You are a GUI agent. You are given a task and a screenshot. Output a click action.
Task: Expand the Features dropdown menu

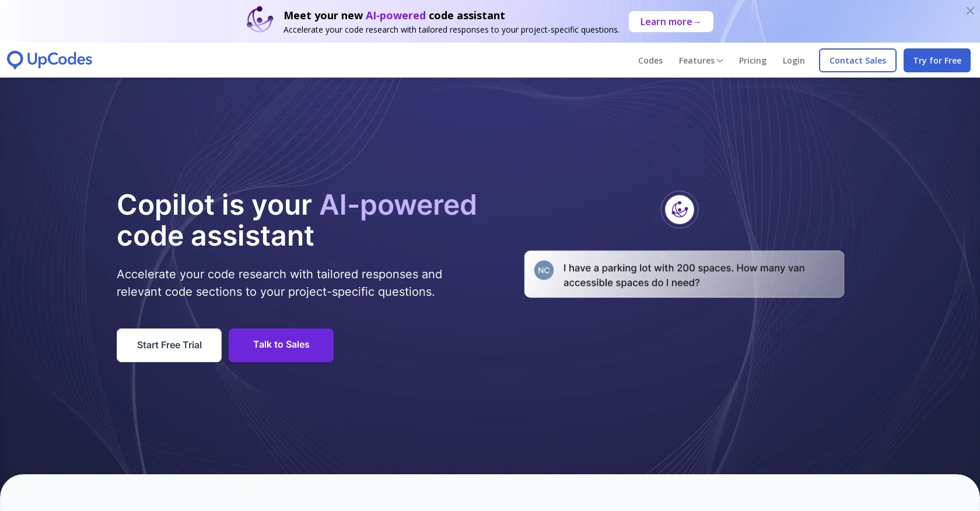click(701, 61)
